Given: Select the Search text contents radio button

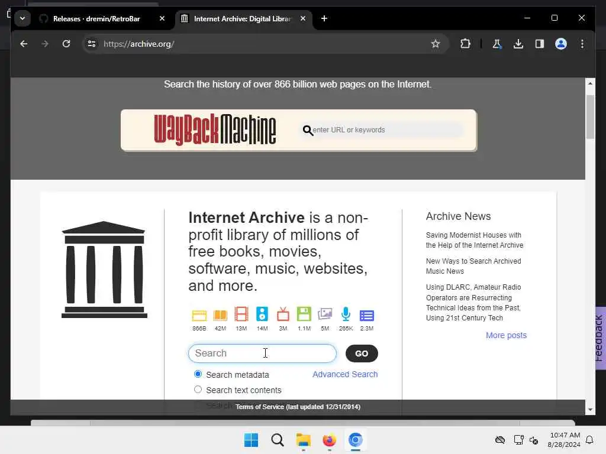Looking at the screenshot, I should click(x=198, y=390).
